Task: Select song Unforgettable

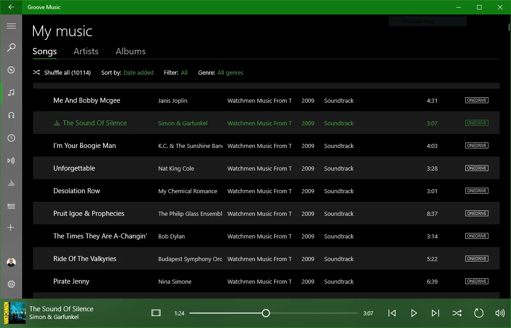Action: tap(266, 168)
